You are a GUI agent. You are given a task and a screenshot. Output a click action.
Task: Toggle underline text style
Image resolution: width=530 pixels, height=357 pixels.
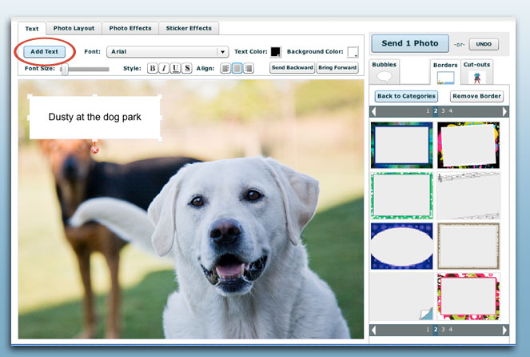click(175, 68)
